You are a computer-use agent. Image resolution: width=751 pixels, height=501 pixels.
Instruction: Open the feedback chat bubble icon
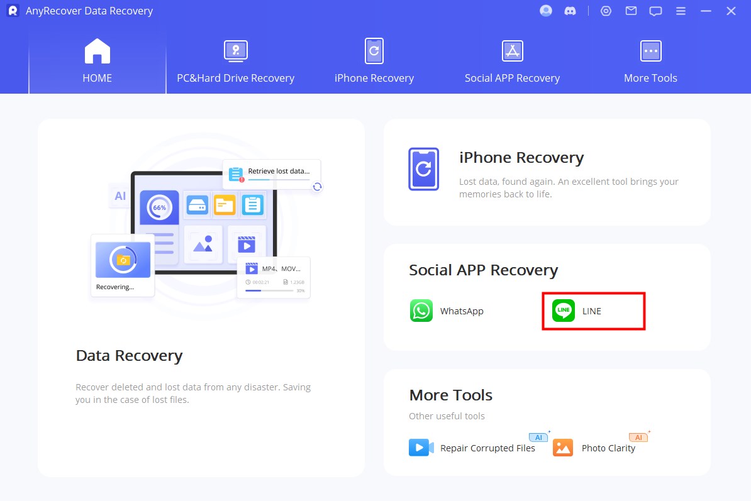tap(655, 11)
